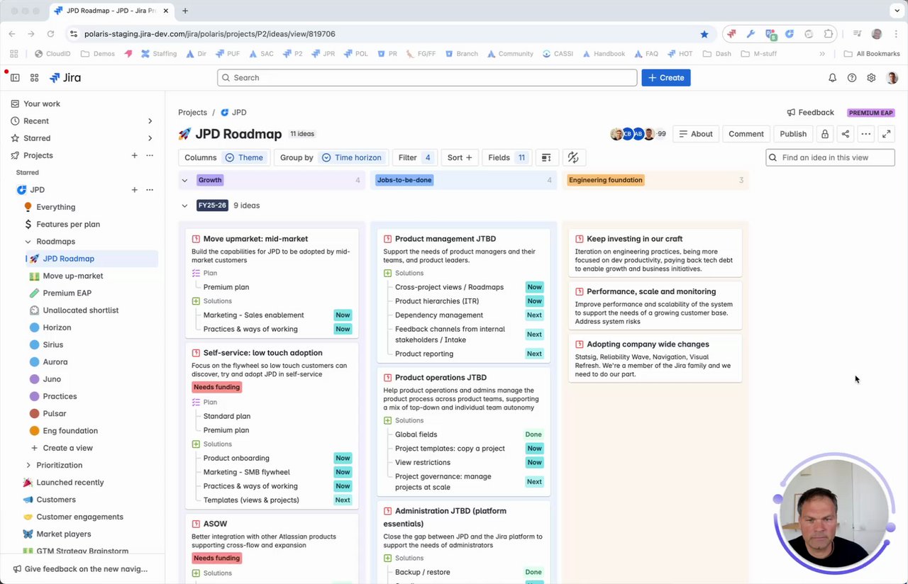
Task: Open the layout options icon after Fields
Action: pyautogui.click(x=546, y=157)
